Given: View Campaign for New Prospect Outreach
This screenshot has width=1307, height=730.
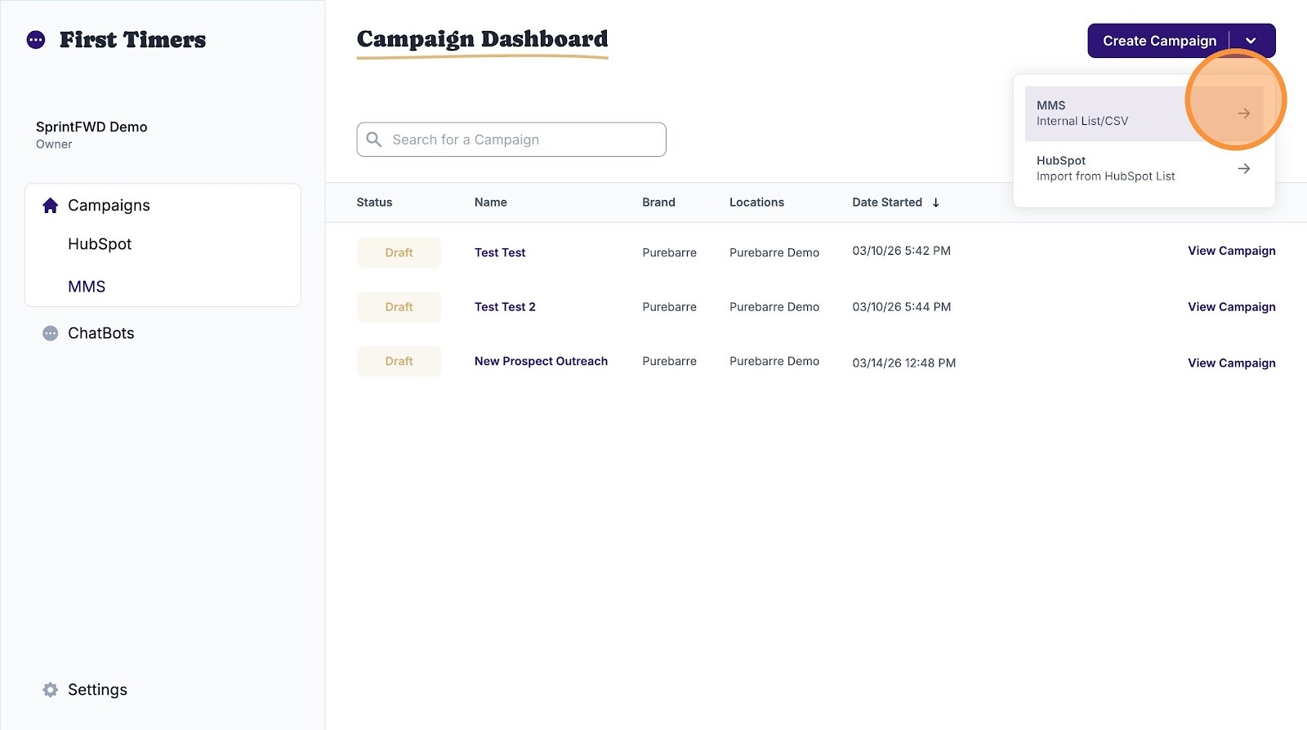Looking at the screenshot, I should click(x=1231, y=363).
